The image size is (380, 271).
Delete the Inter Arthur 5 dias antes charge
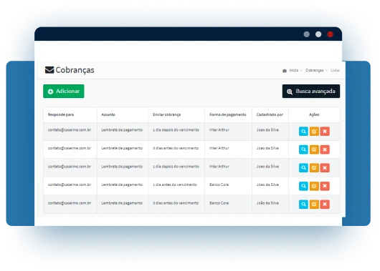(x=325, y=149)
